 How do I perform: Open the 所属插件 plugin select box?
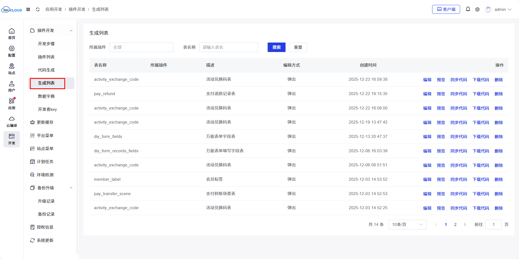(141, 47)
